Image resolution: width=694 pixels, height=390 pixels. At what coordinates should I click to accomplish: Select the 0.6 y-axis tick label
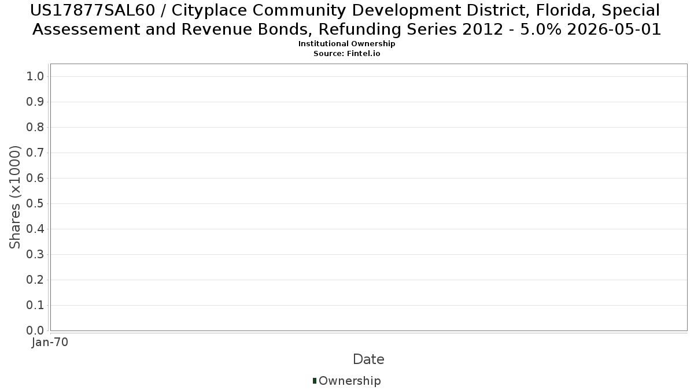[35, 179]
